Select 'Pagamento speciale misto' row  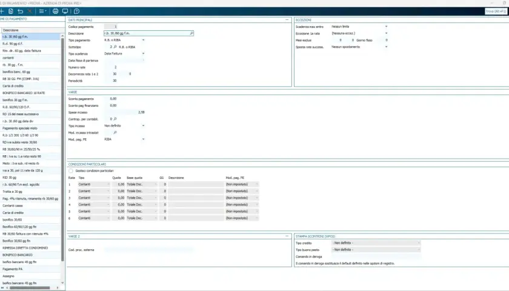click(31, 129)
